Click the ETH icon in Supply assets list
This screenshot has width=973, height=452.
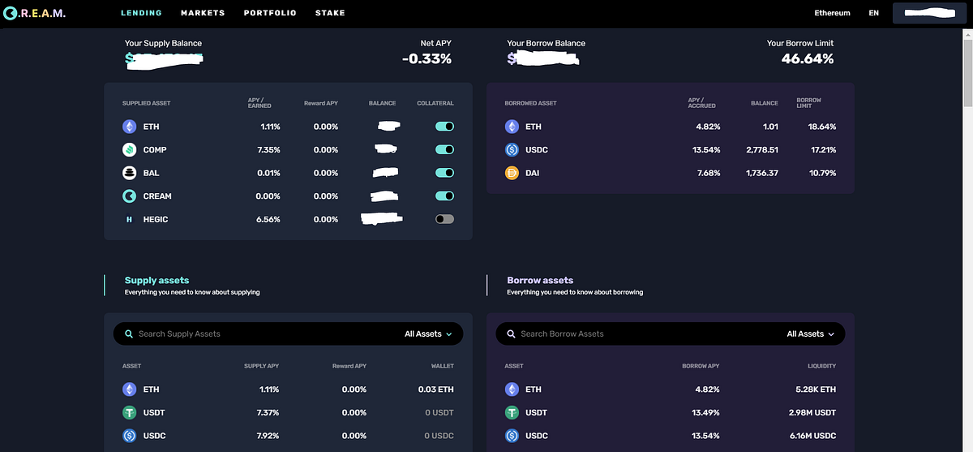129,390
